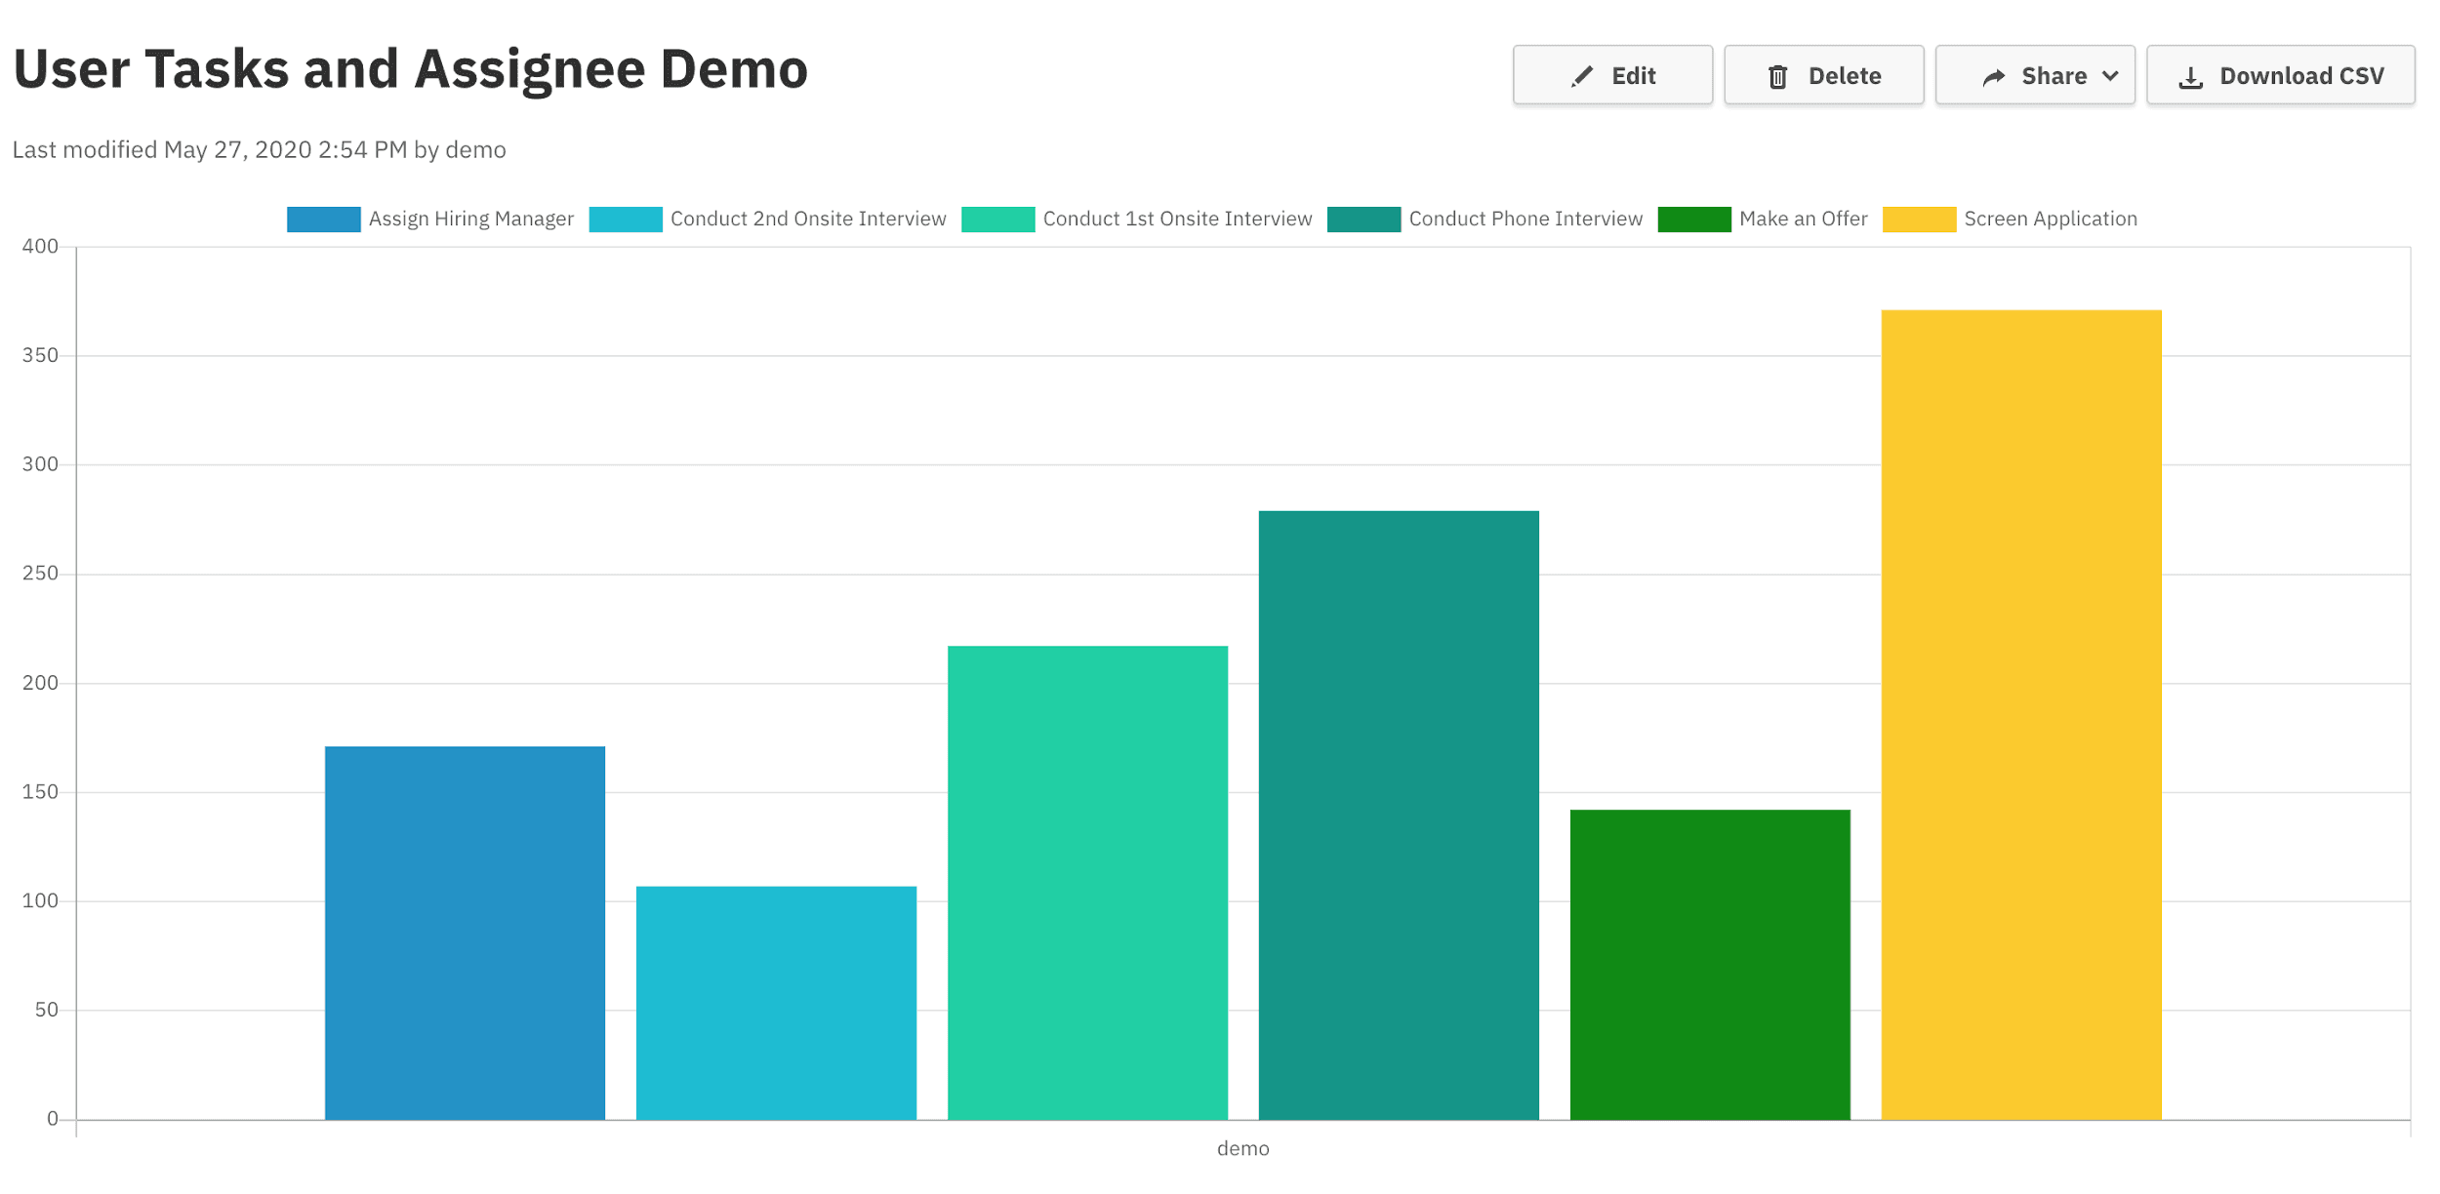Toggle Conduct 1st Onsite Interview legend swatch
The width and height of the screenshot is (2440, 1194).
pyautogui.click(x=997, y=219)
